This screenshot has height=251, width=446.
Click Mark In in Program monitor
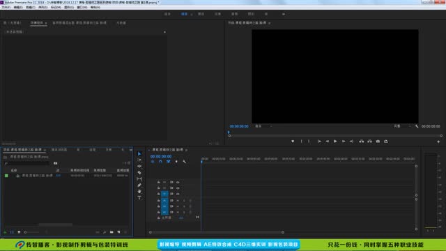click(x=301, y=141)
